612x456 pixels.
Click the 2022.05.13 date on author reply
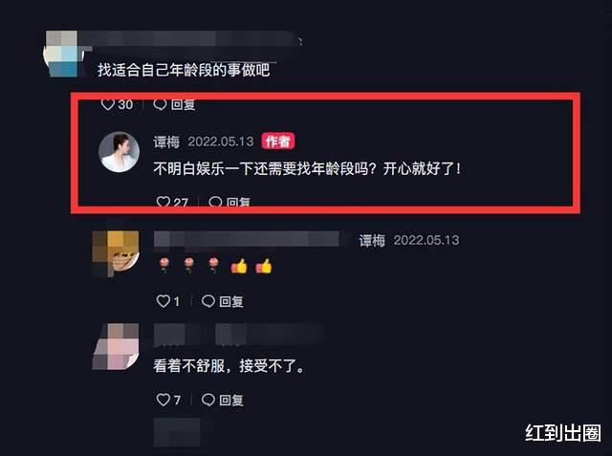point(221,141)
